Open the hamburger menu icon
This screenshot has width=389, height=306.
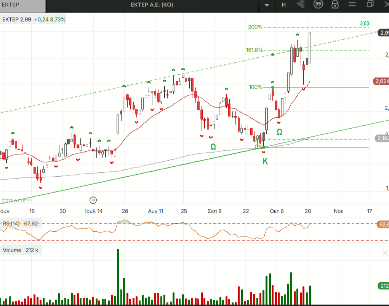point(352,5)
